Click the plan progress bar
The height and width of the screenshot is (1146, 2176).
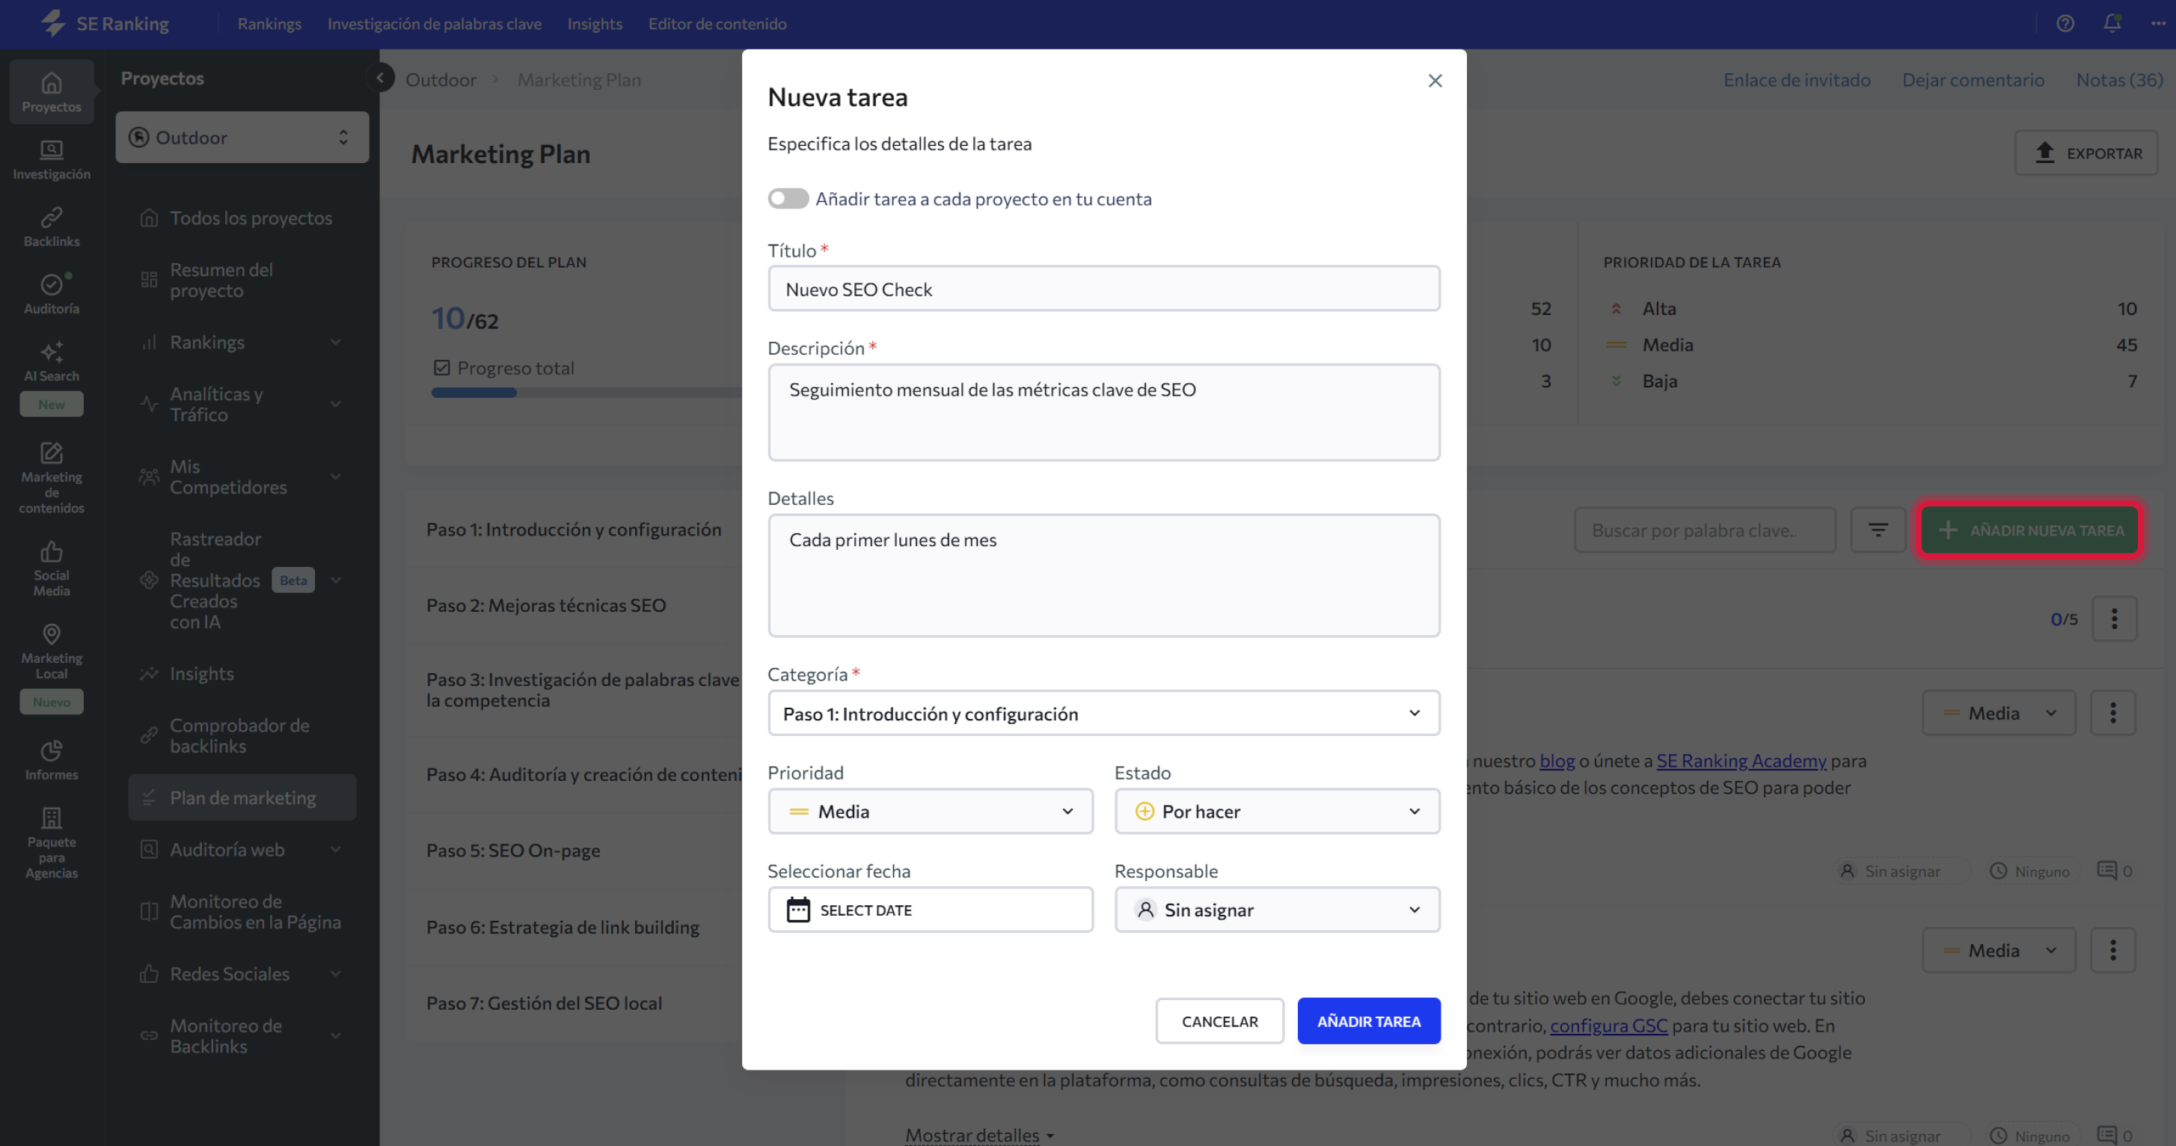(x=586, y=392)
